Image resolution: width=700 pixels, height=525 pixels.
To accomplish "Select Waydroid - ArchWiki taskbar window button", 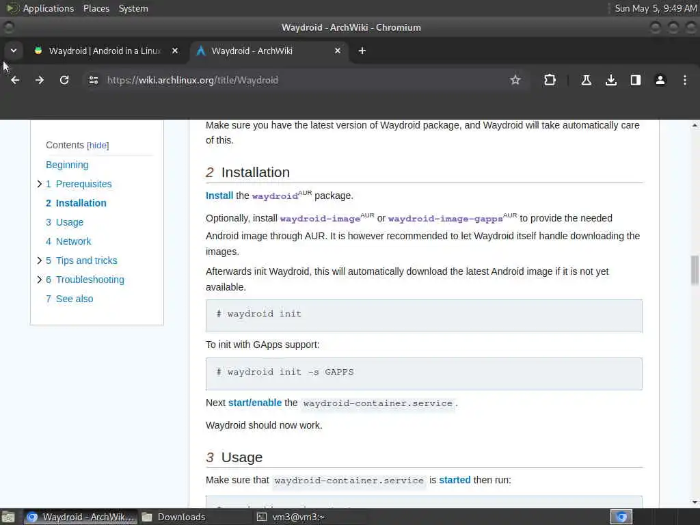I will (80, 517).
